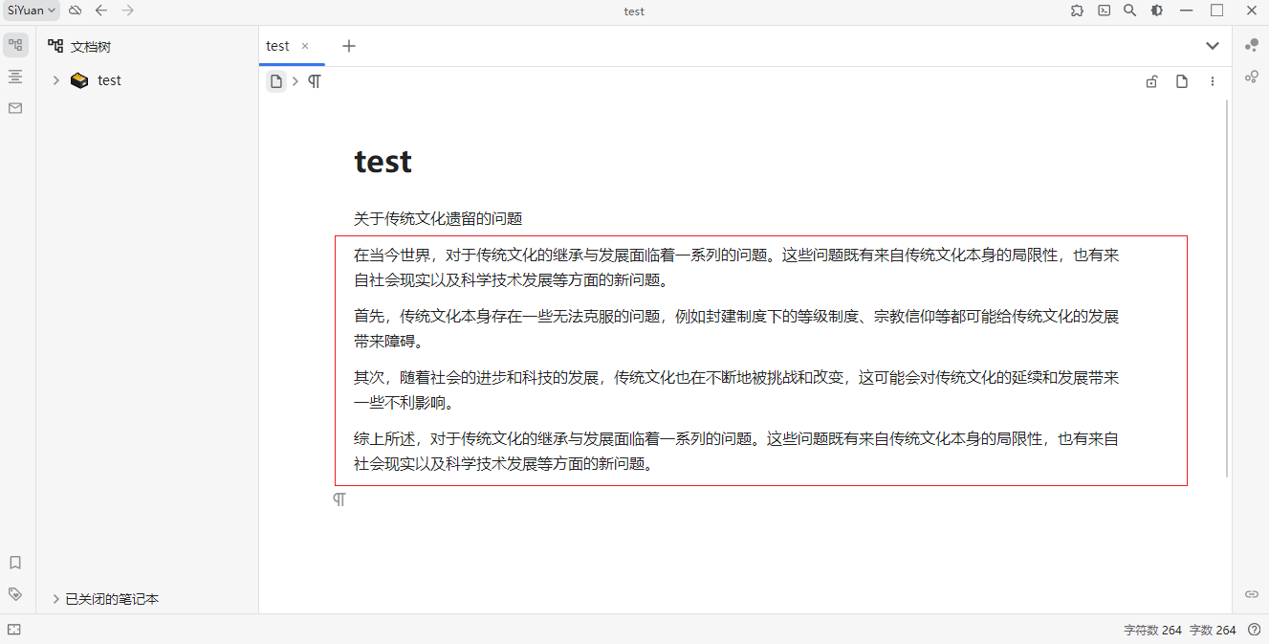Open the tab list dropdown chevron
The width and height of the screenshot is (1269, 644).
click(1212, 46)
